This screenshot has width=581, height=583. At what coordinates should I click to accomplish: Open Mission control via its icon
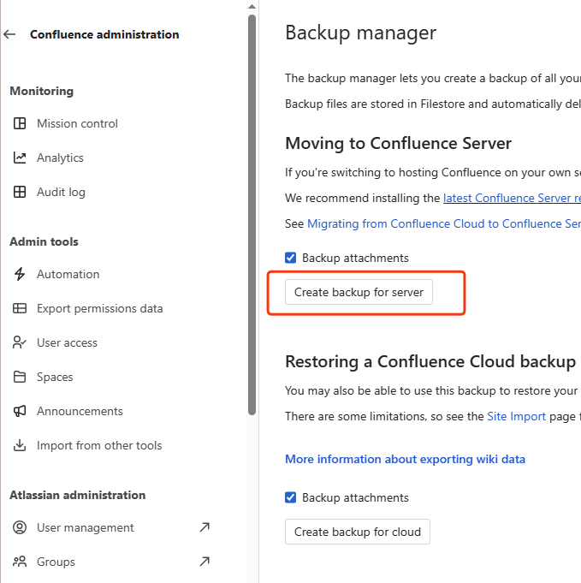point(20,124)
